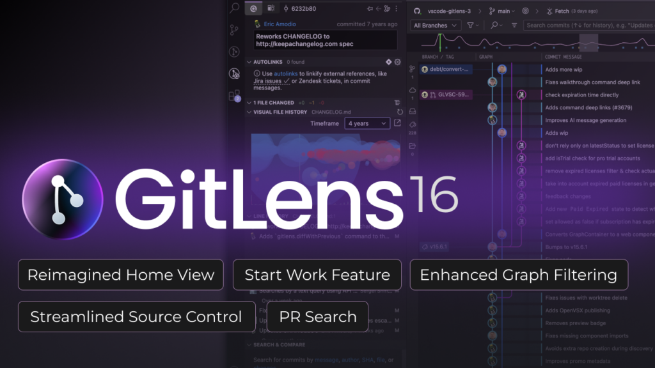Click Fetch in the graph header
The image size is (655, 368).
point(562,11)
